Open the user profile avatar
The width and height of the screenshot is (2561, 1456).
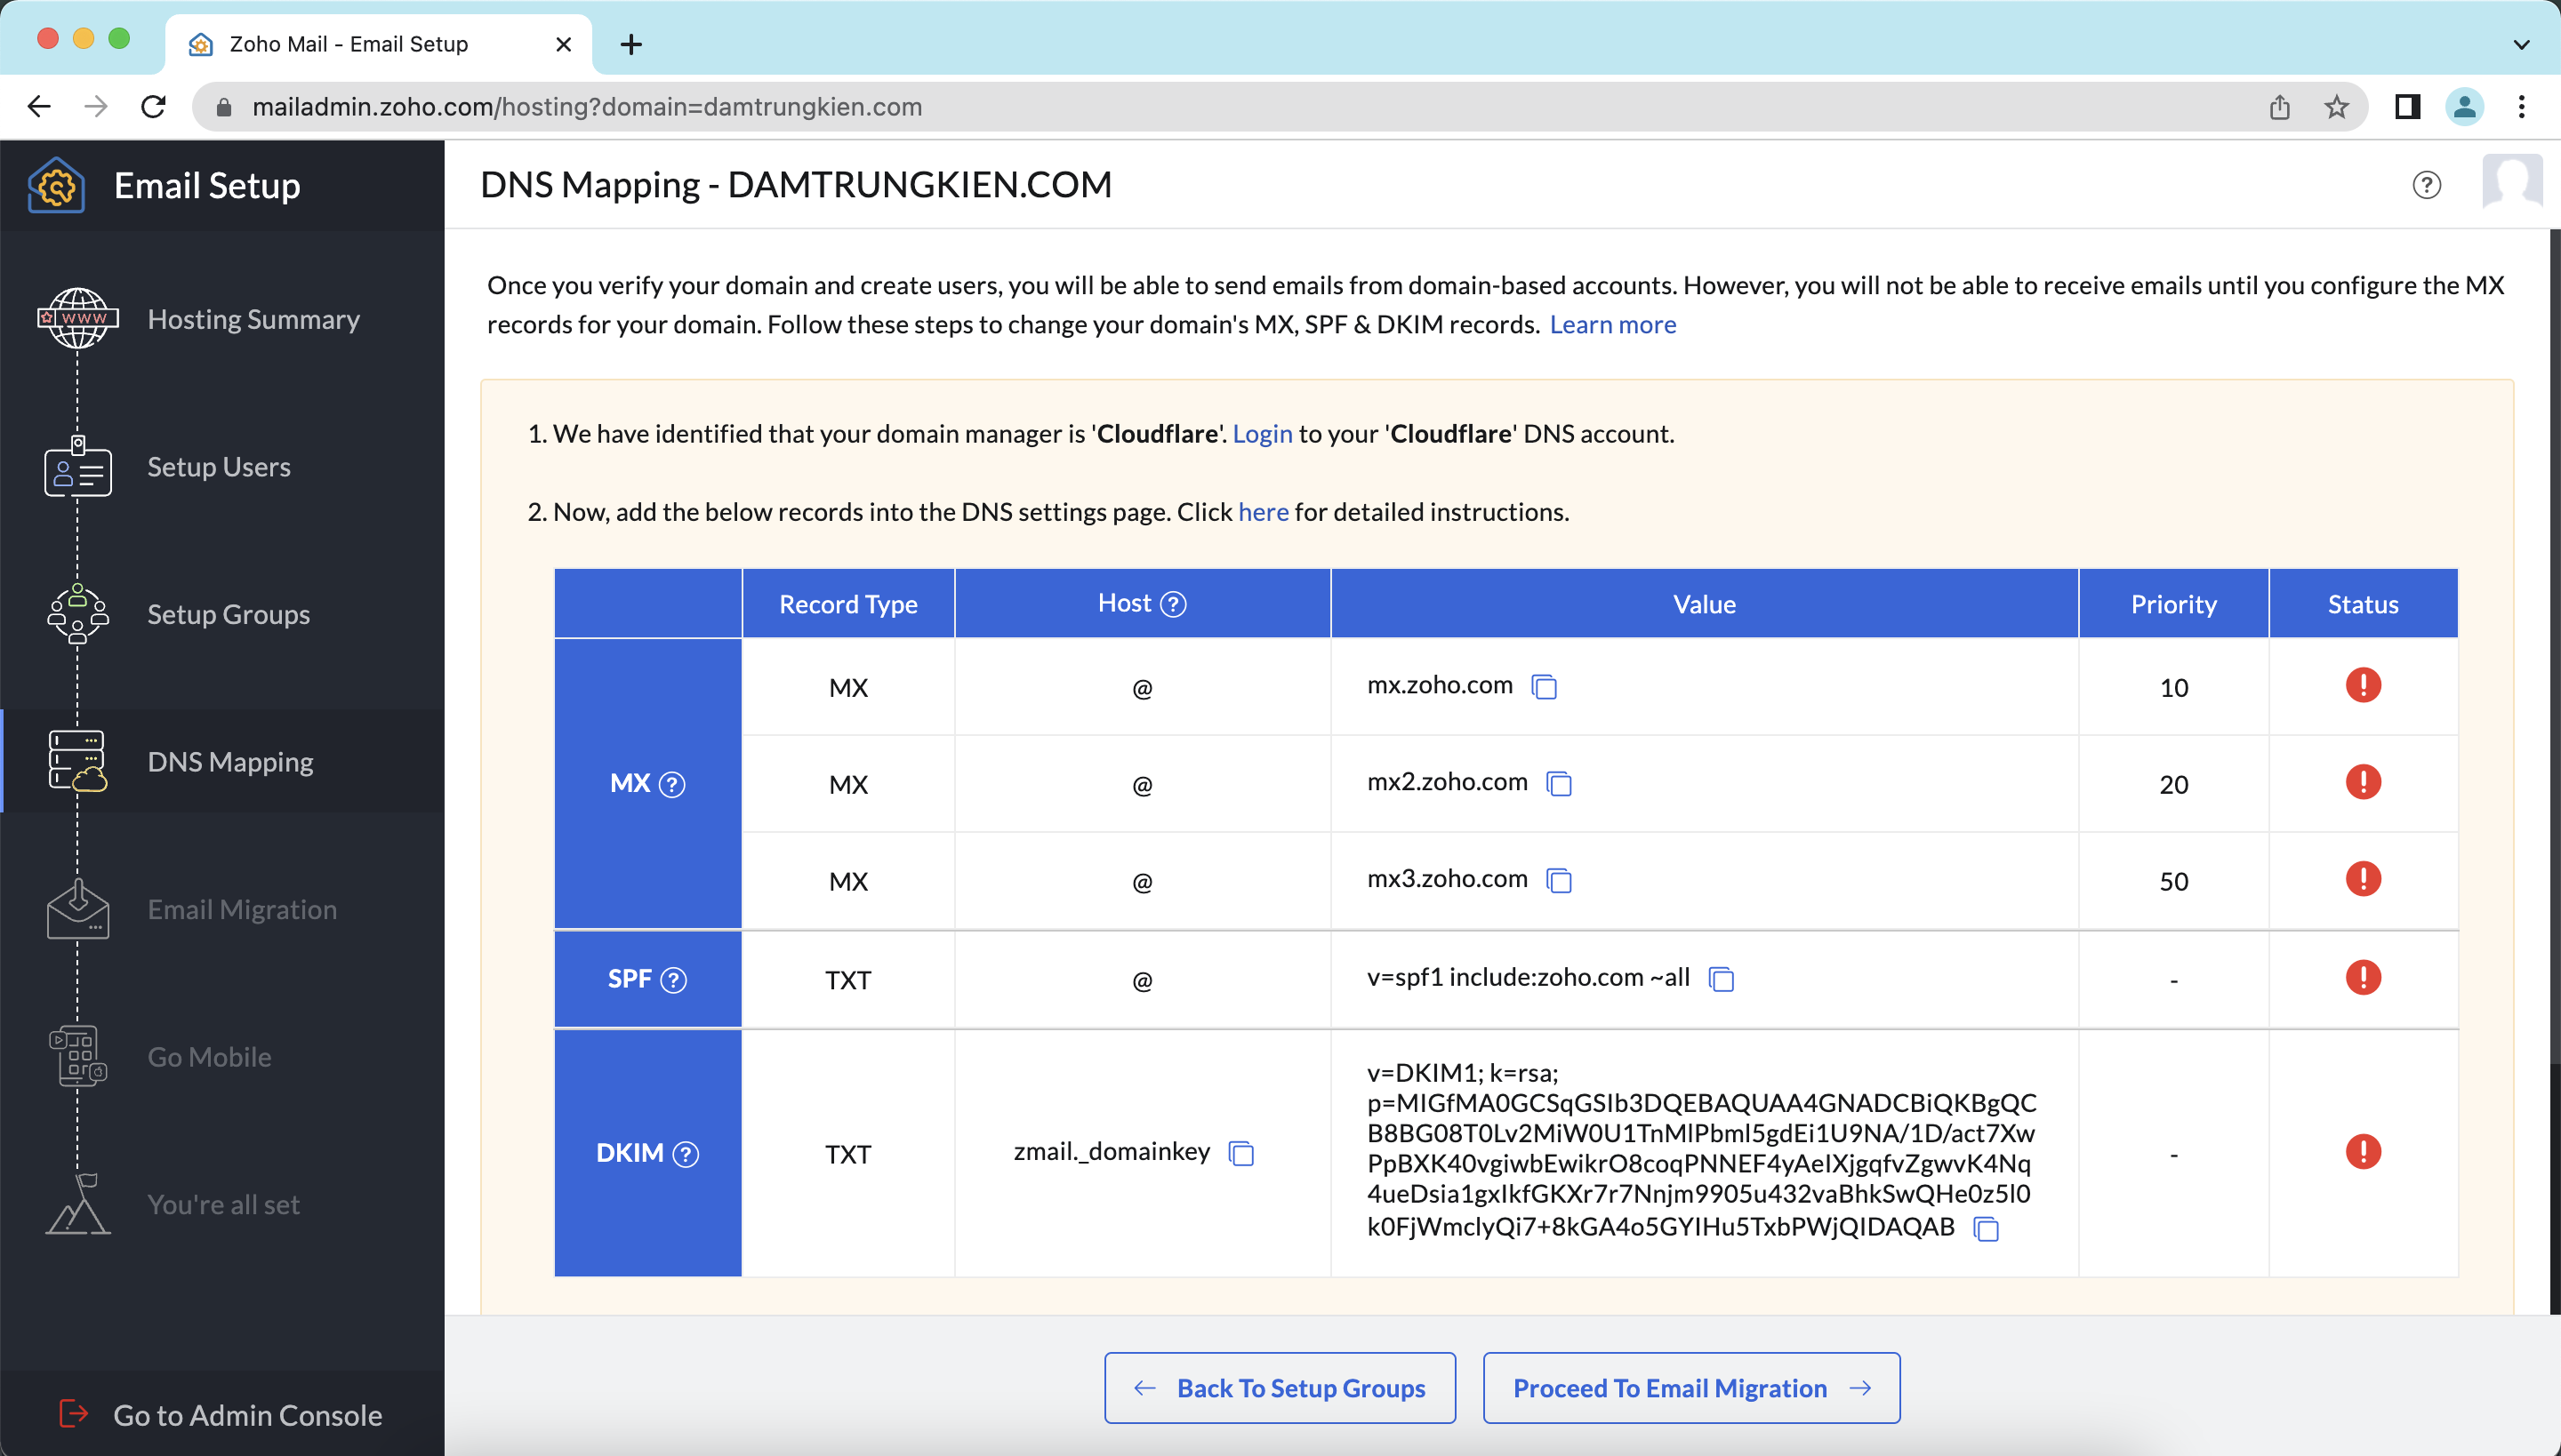click(2512, 182)
